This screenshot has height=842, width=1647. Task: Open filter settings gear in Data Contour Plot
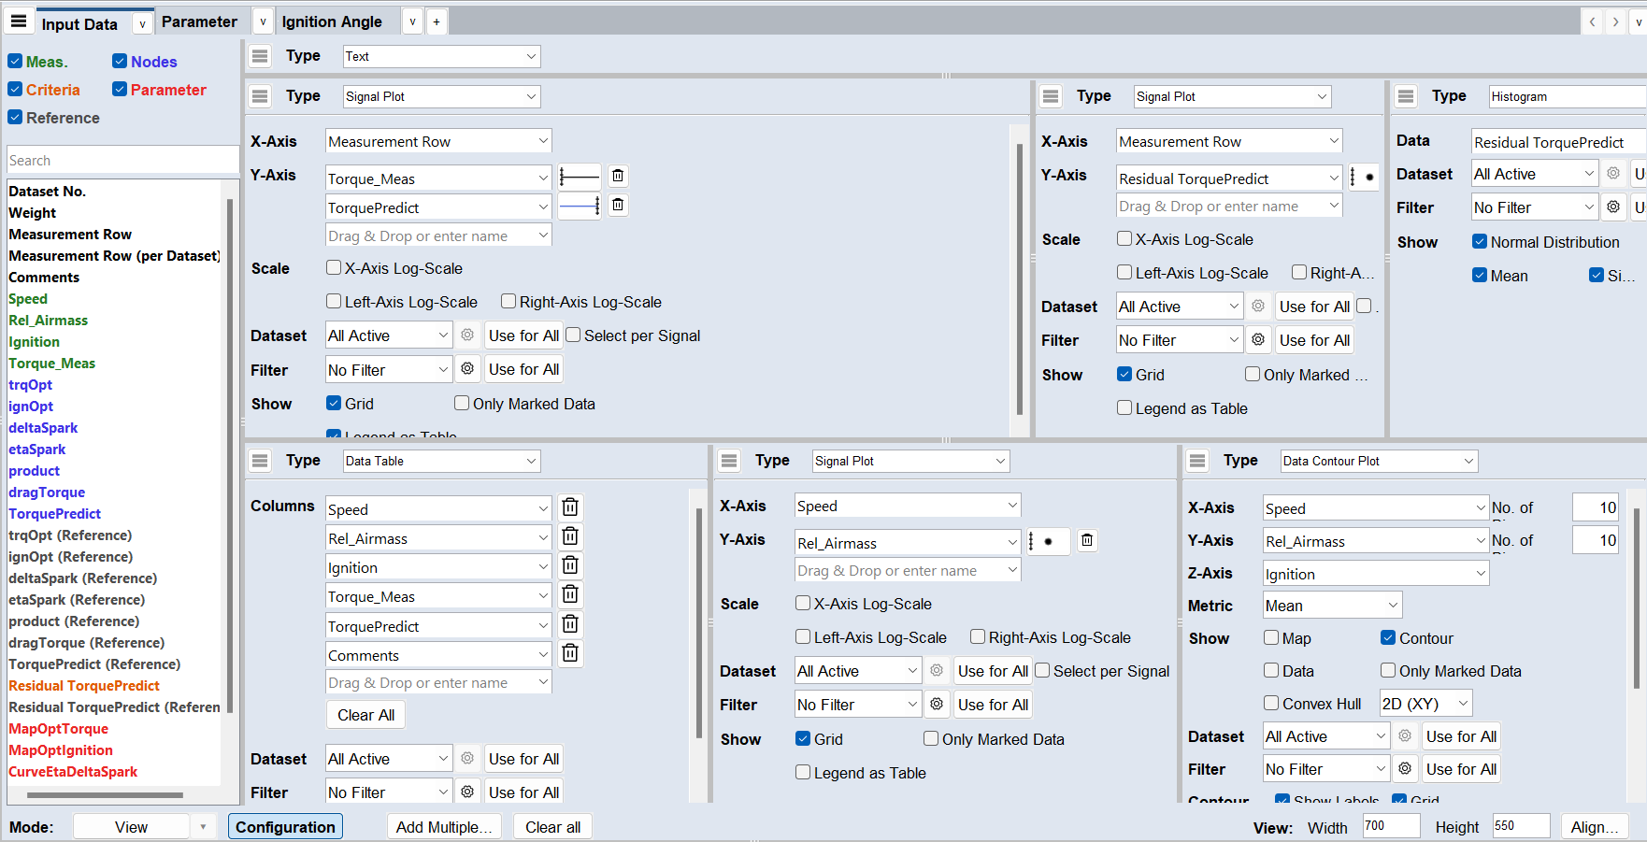(x=1405, y=768)
